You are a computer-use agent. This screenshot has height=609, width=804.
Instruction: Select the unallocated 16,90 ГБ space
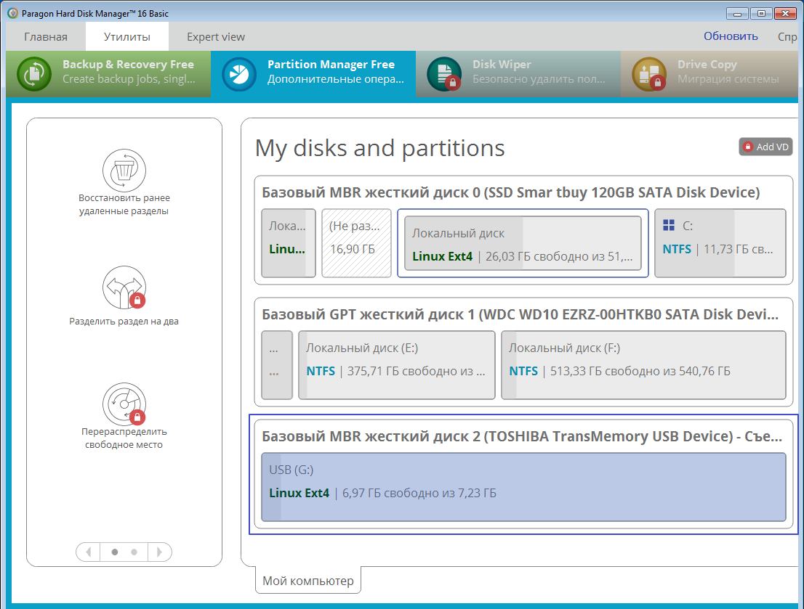coord(356,242)
